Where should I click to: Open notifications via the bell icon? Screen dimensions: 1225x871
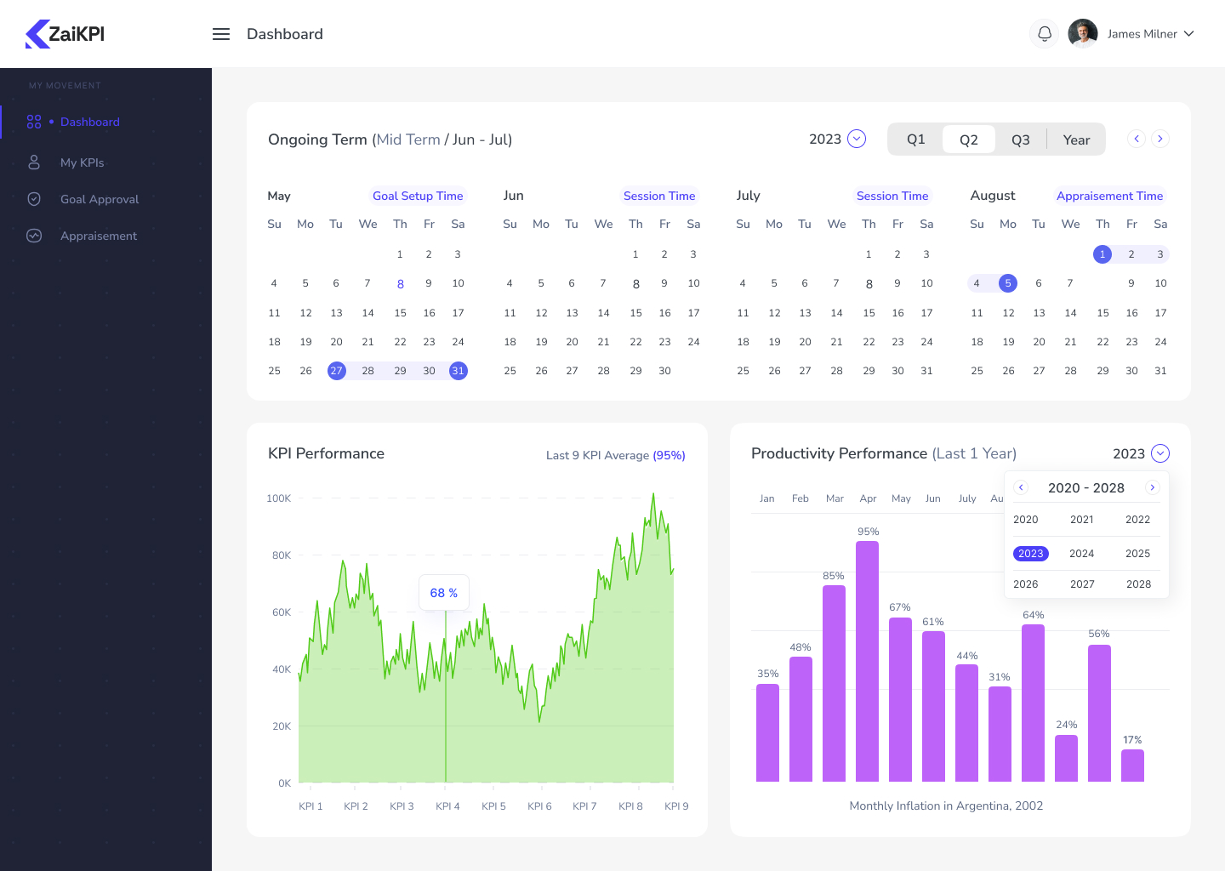tap(1044, 33)
